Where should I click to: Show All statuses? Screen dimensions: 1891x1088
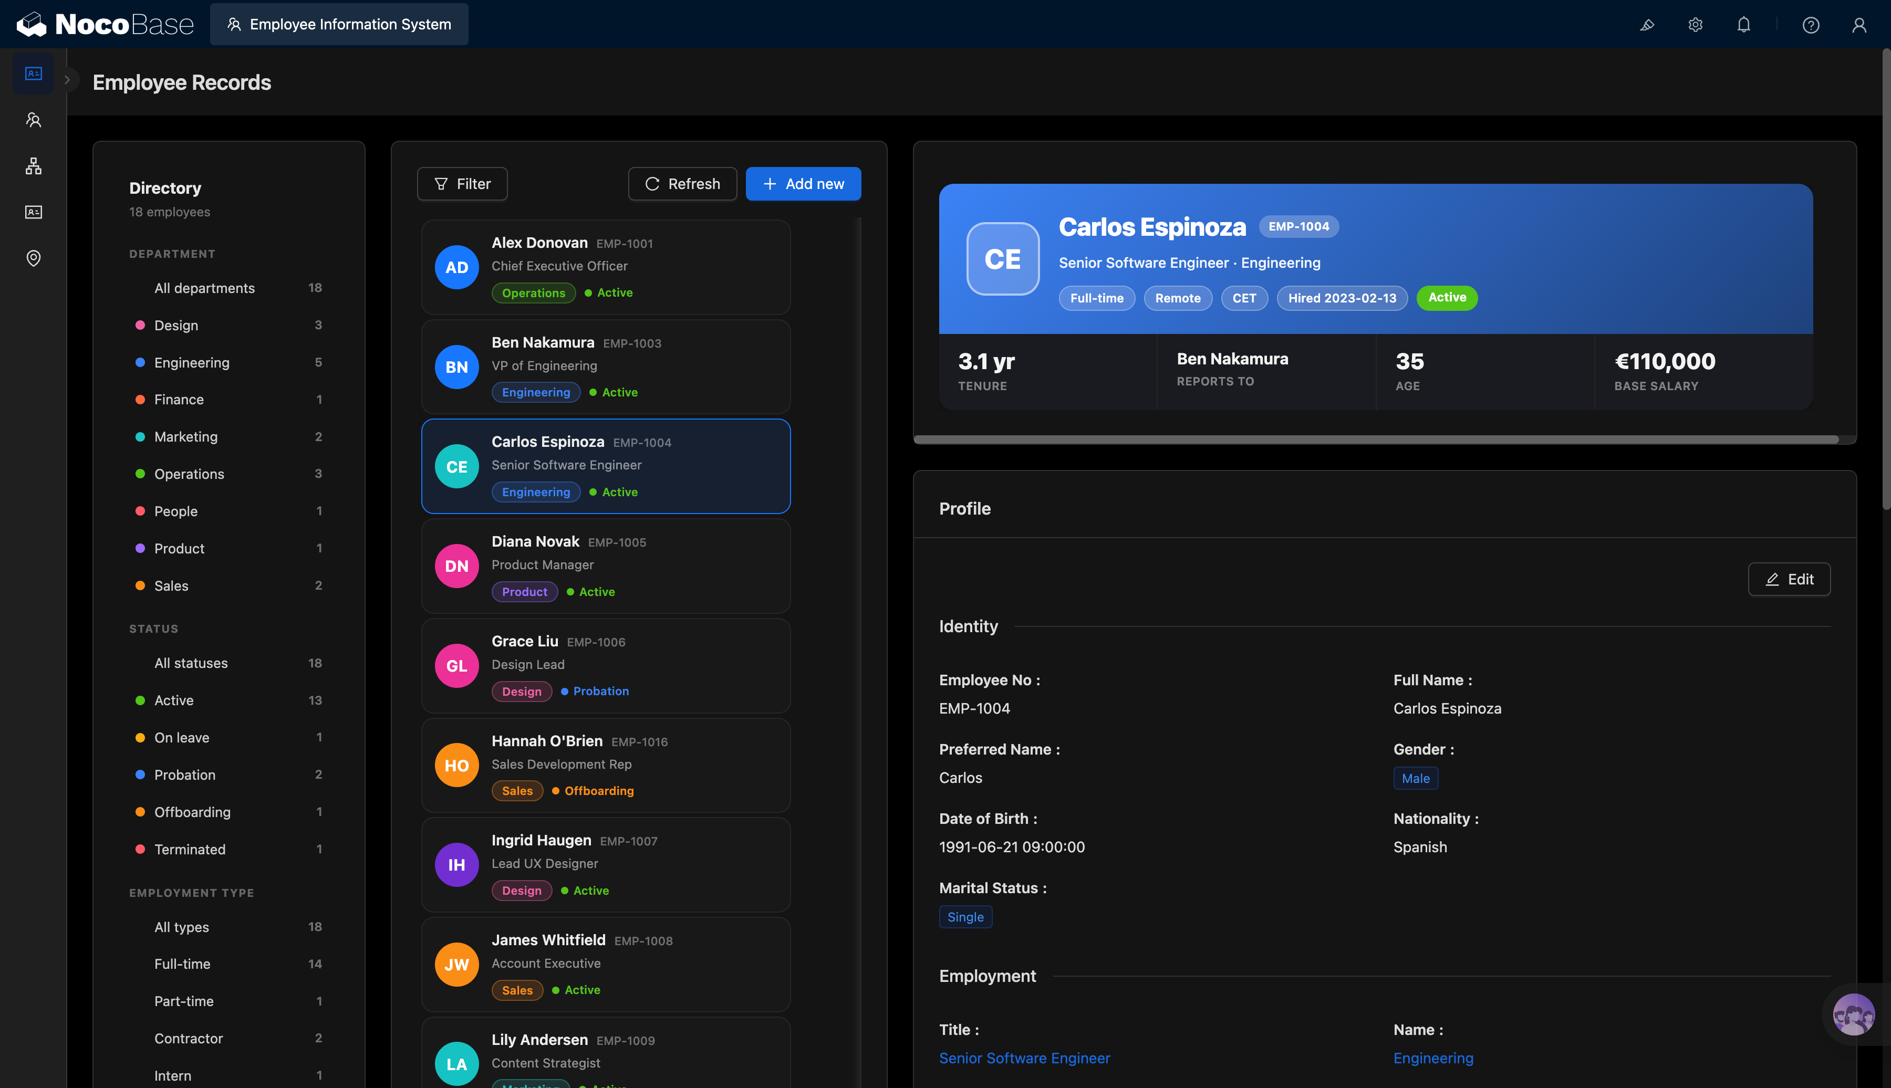point(228,663)
